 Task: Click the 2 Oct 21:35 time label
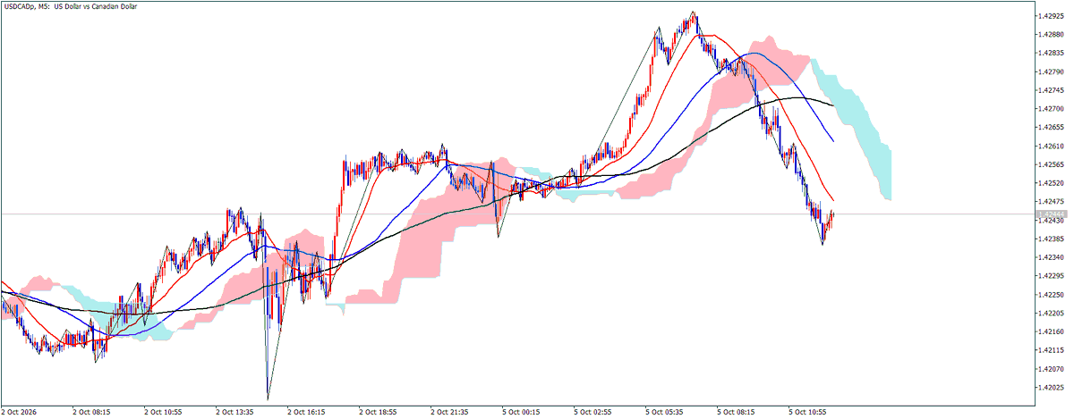coord(450,414)
